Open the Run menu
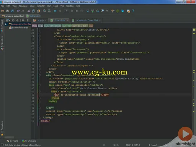 [49, 6]
